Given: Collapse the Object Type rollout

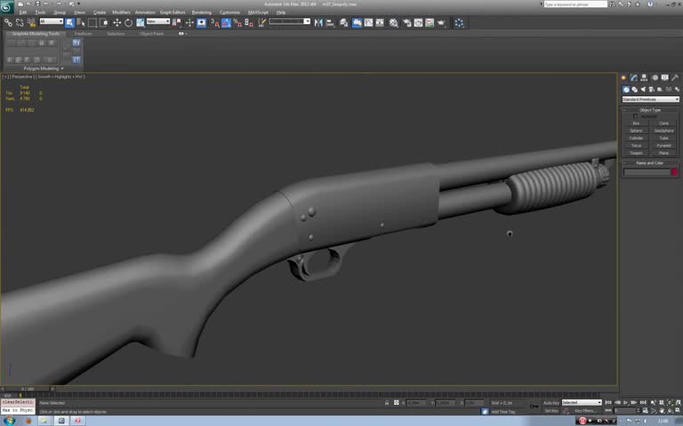Looking at the screenshot, I should coord(650,110).
